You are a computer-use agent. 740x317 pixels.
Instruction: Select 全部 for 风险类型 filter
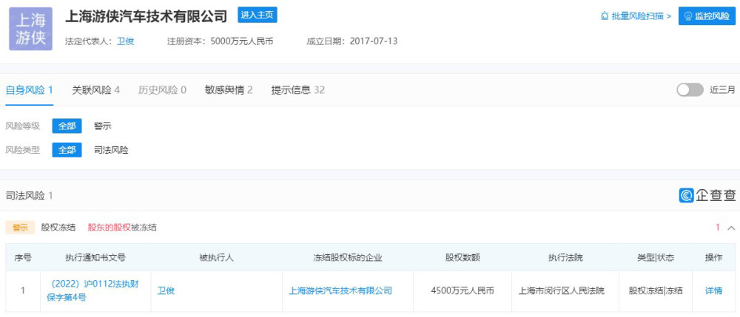pyautogui.click(x=67, y=150)
